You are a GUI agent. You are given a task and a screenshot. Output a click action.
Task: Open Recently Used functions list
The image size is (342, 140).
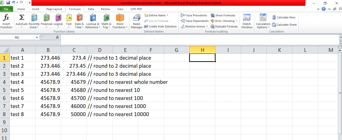[x=34, y=21]
